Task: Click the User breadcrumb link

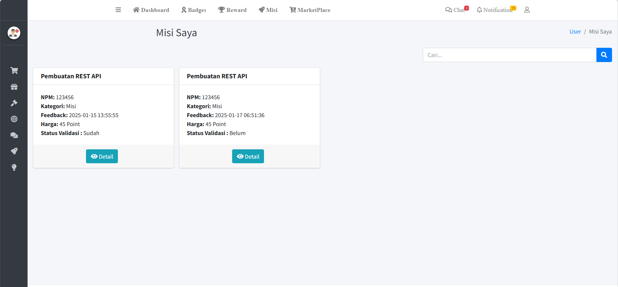Action: tap(575, 32)
